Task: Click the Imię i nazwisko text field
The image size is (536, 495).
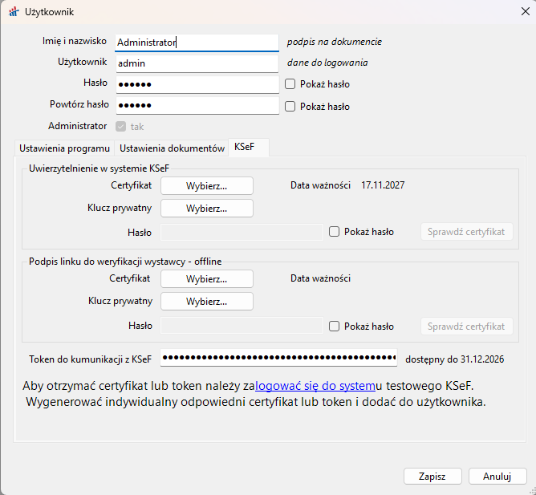Action: pyautogui.click(x=197, y=42)
